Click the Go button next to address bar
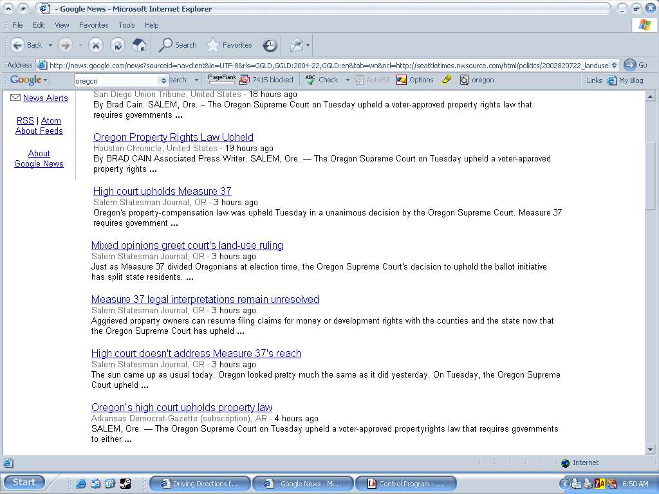Image resolution: width=659 pixels, height=494 pixels. coord(635,65)
